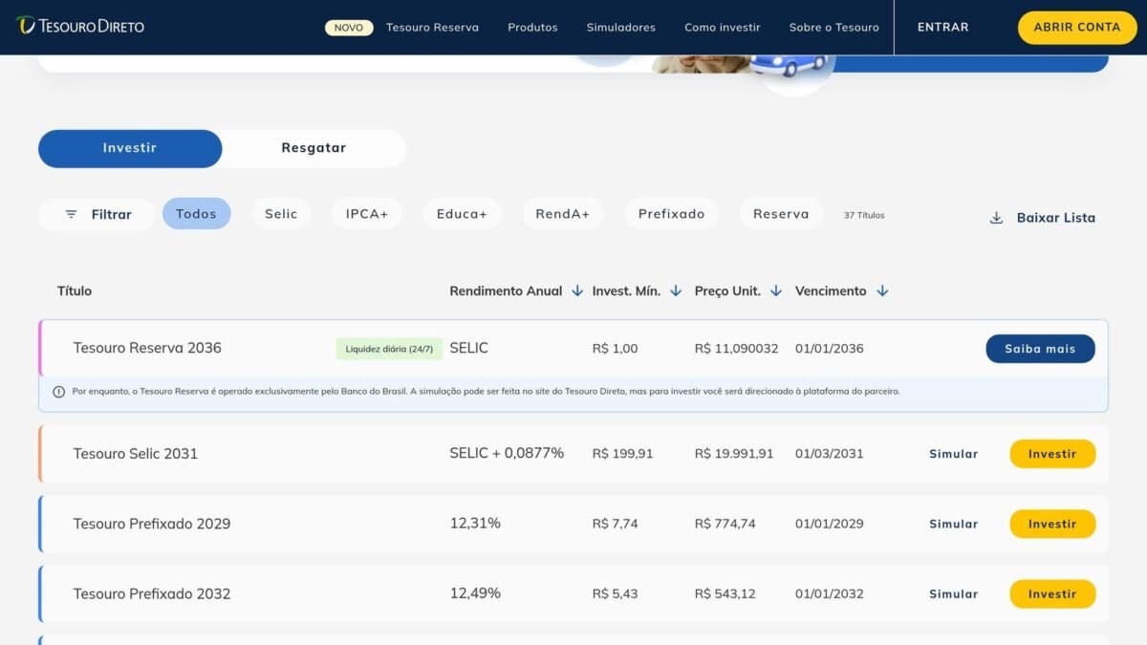
Task: Click the 12,49% yield value
Action: click(x=475, y=592)
